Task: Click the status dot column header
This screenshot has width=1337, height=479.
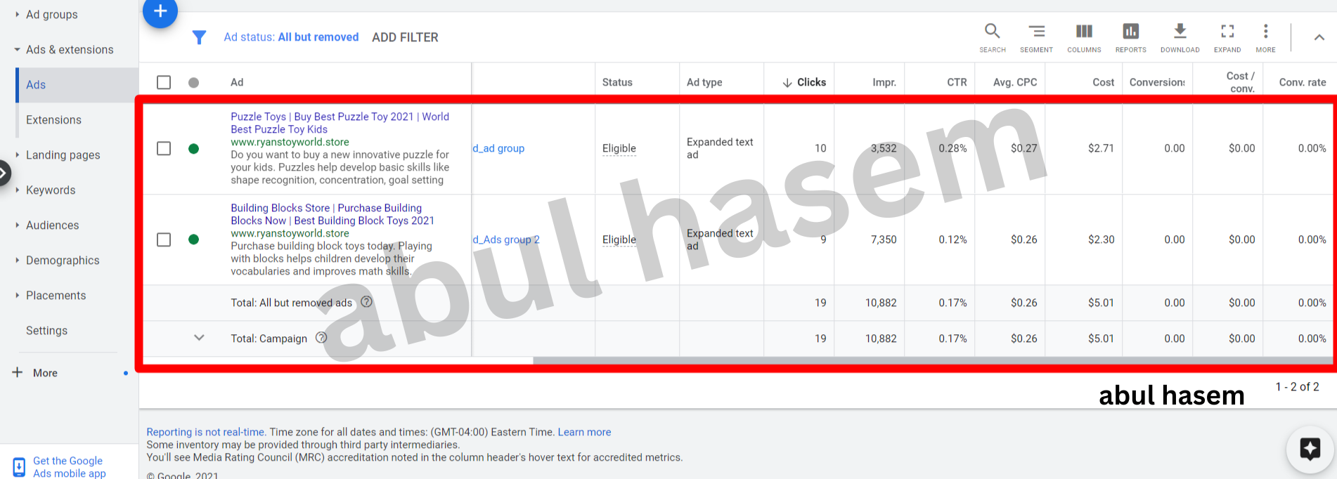Action: (x=194, y=82)
